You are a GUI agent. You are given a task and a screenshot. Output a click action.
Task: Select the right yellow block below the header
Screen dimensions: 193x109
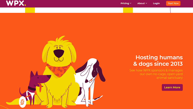(x=128, y=10)
